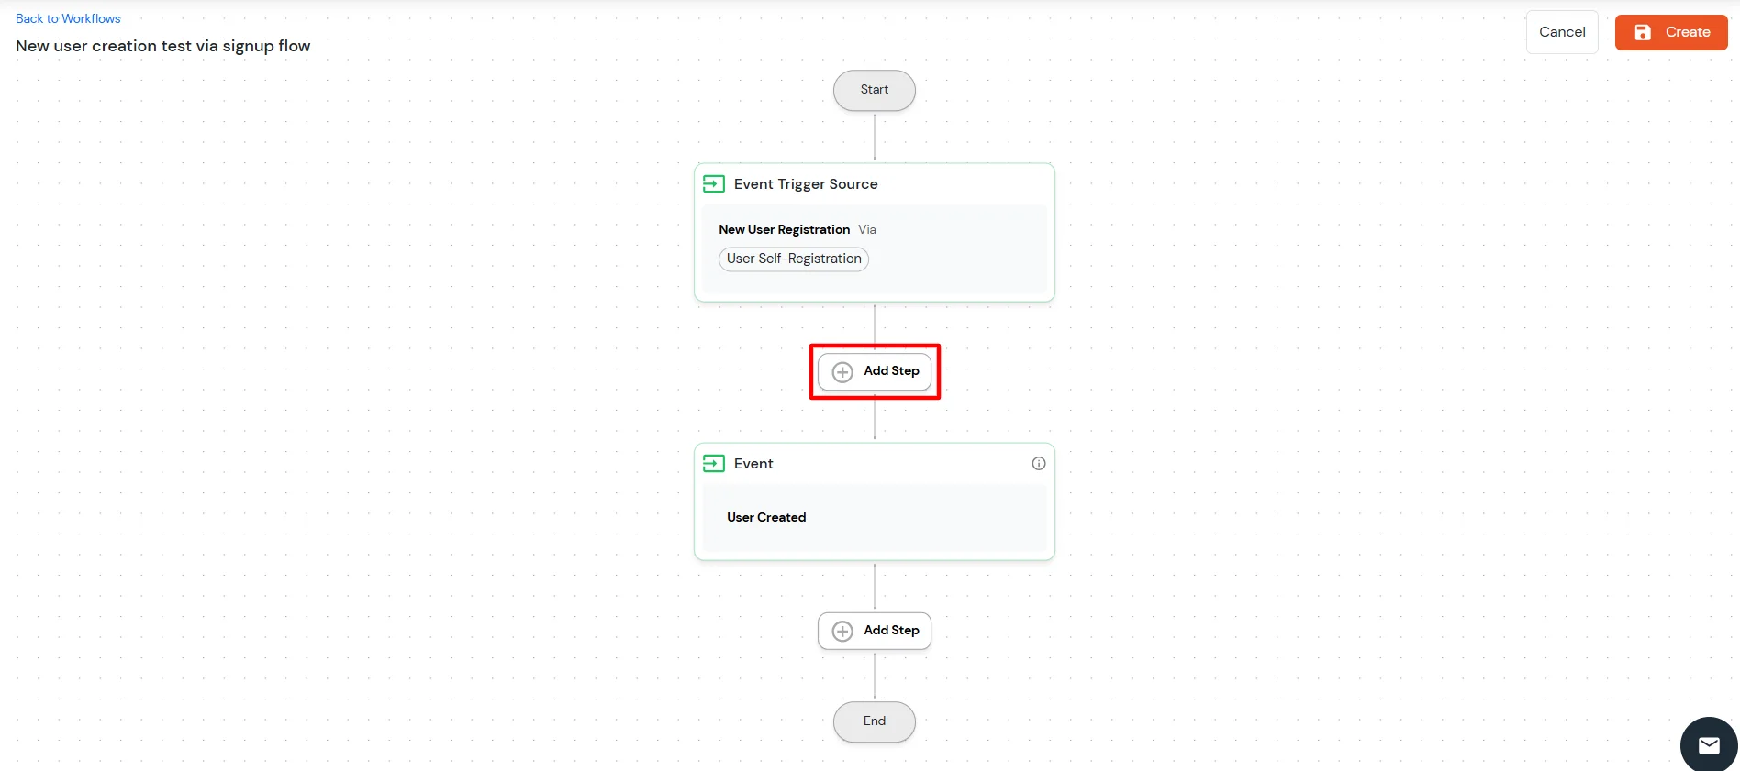Click New User Registration text
1740x771 pixels.
784,229
